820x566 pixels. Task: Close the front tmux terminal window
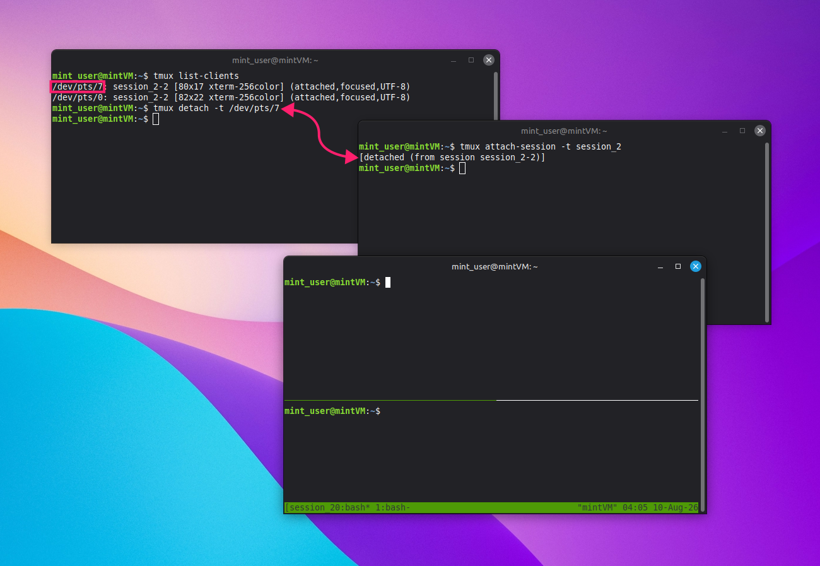tap(696, 266)
